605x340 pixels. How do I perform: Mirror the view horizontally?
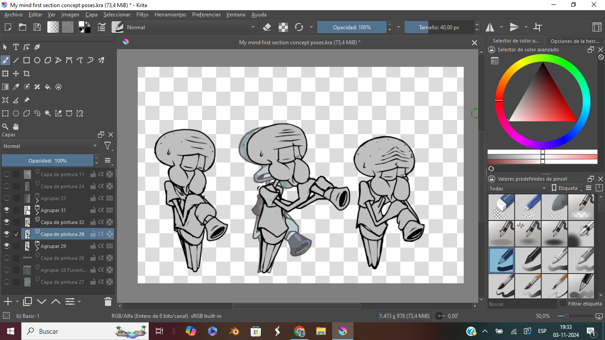click(490, 27)
